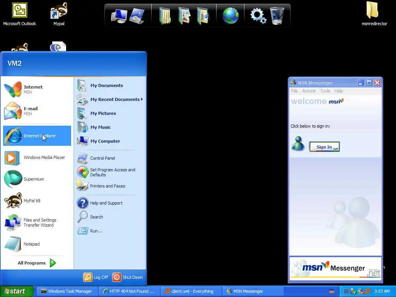The image size is (396, 297).
Task: Click the green buddy icon beside Sign In
Action: point(298,143)
